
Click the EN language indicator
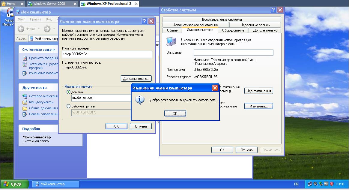296,184
